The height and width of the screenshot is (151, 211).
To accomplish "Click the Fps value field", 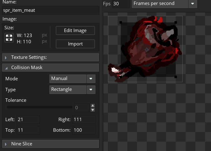I will tap(120, 4).
